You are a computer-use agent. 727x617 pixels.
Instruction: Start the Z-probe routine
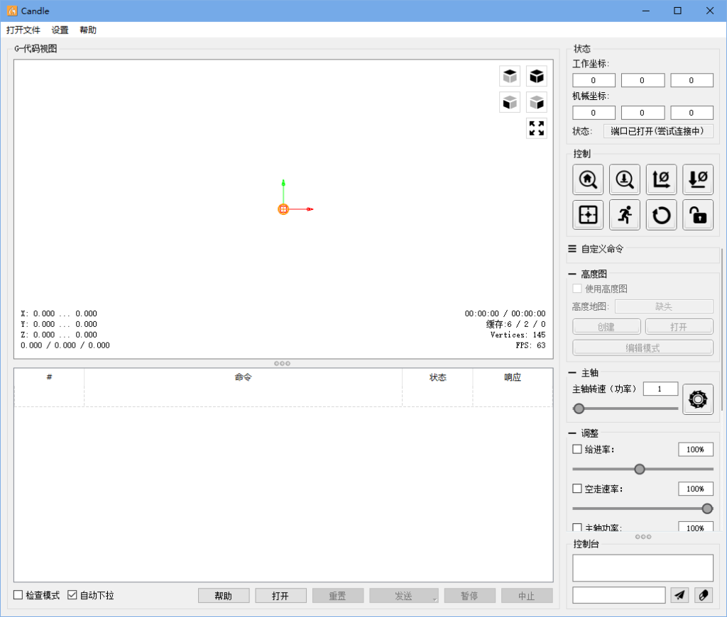click(x=625, y=179)
